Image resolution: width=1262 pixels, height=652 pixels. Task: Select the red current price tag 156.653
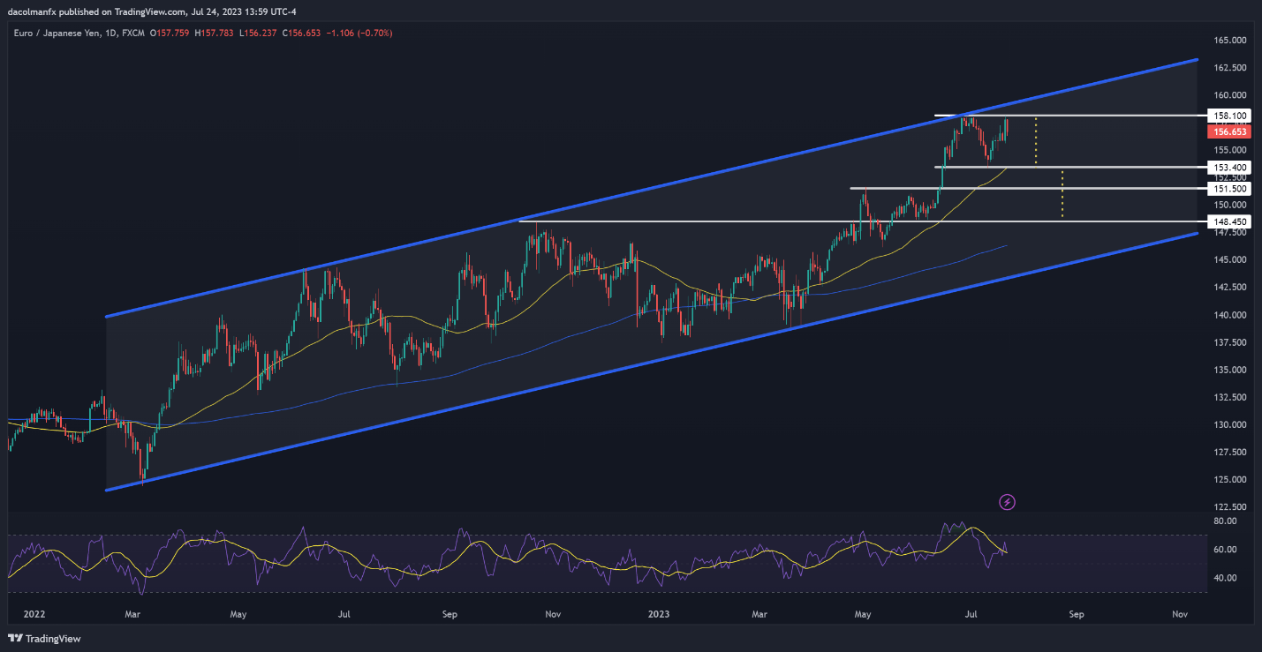pyautogui.click(x=1228, y=131)
